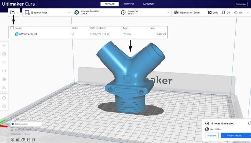Select extruder 2 Natural PVA icon
Image resolution: width=251 pixels, height=143 pixels.
[x=123, y=13]
